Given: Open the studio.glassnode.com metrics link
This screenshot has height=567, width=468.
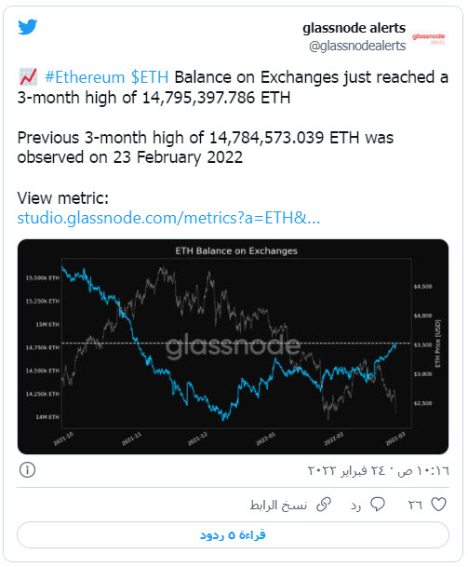Looking at the screenshot, I should tap(168, 218).
